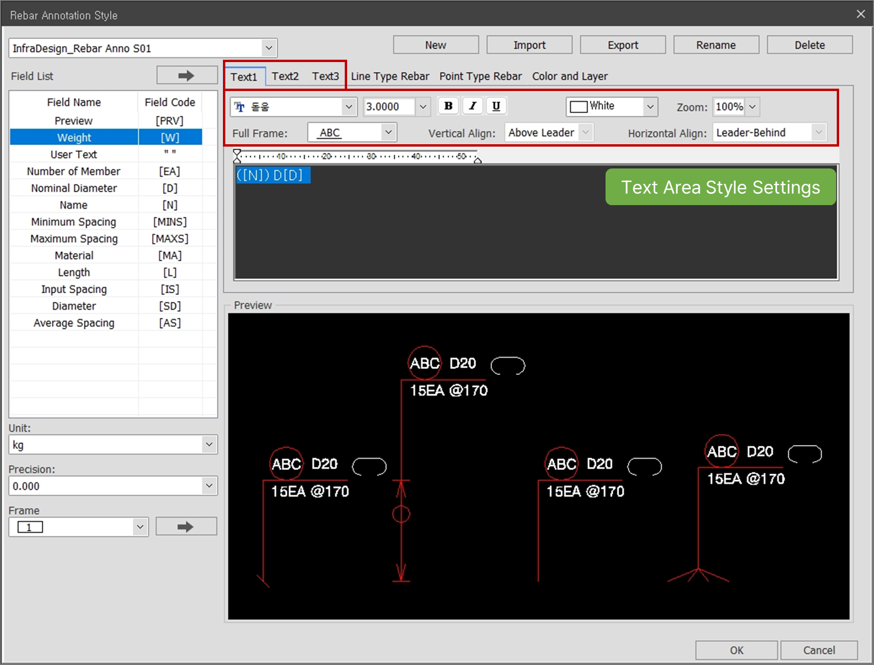This screenshot has width=874, height=665.
Task: Select the Material field row
Action: 106,255
